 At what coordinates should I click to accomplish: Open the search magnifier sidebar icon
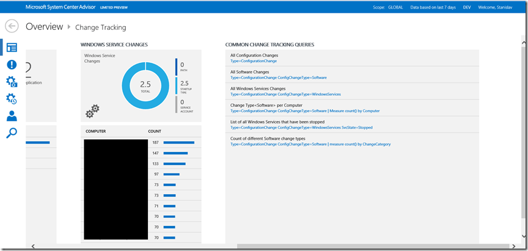click(x=11, y=133)
